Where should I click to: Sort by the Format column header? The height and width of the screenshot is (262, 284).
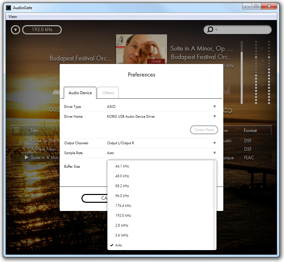[250, 130]
